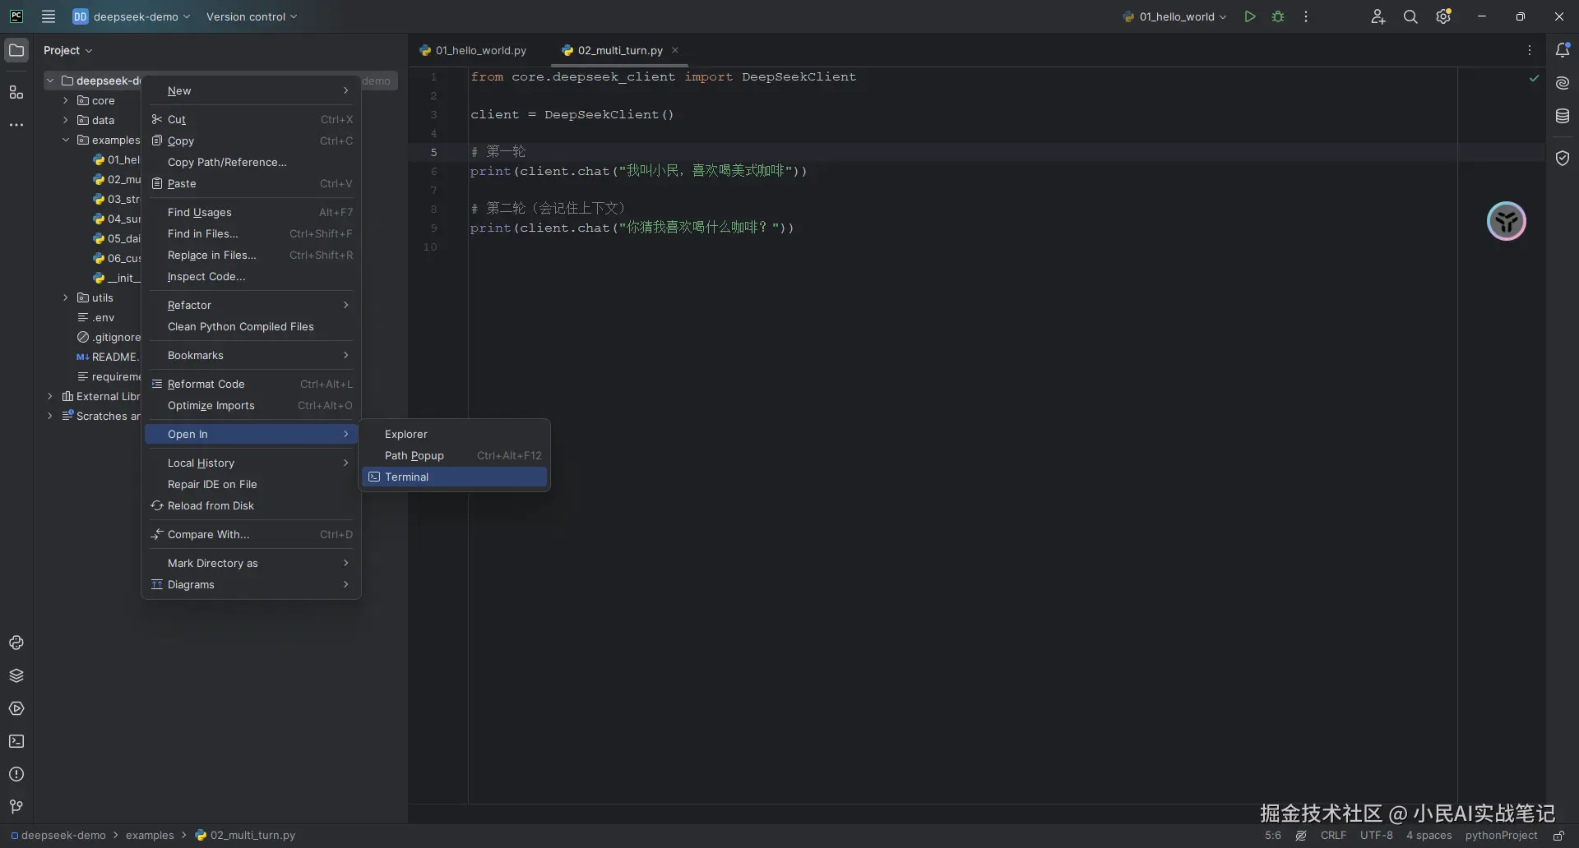Click the 4 spaces indent widget
Viewport: 1579px width, 848px height.
pos(1429,836)
